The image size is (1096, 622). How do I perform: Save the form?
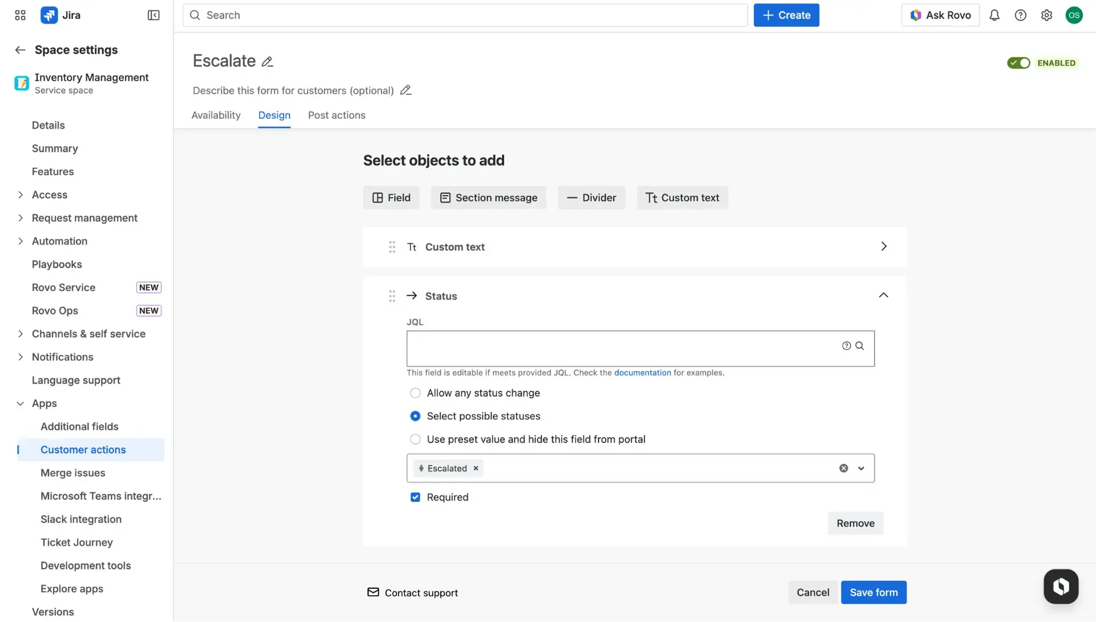(873, 592)
